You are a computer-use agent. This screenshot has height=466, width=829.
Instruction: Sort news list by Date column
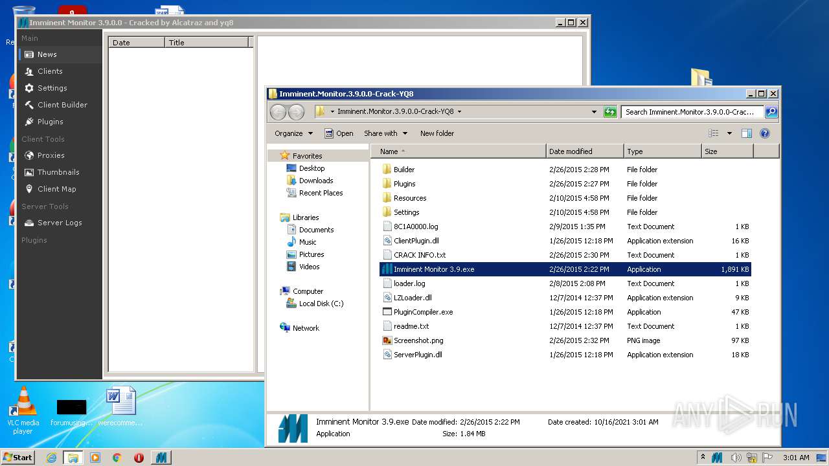point(137,43)
